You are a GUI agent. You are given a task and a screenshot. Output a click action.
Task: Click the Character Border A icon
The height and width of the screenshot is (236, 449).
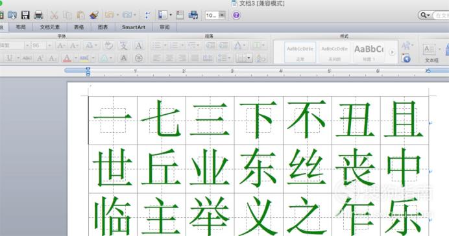click(139, 45)
